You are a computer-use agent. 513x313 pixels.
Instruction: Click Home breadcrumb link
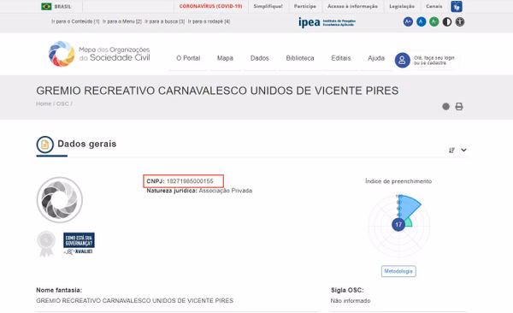tap(44, 103)
